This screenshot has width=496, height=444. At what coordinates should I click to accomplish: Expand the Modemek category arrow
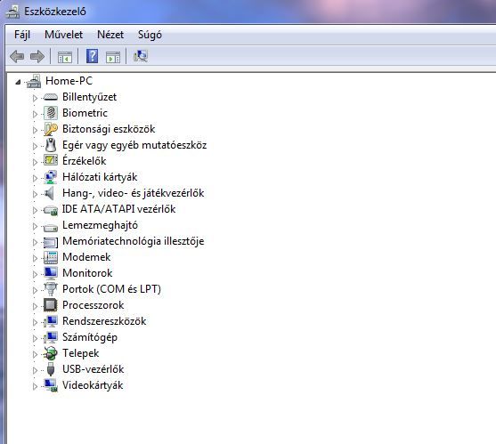pos(35,258)
